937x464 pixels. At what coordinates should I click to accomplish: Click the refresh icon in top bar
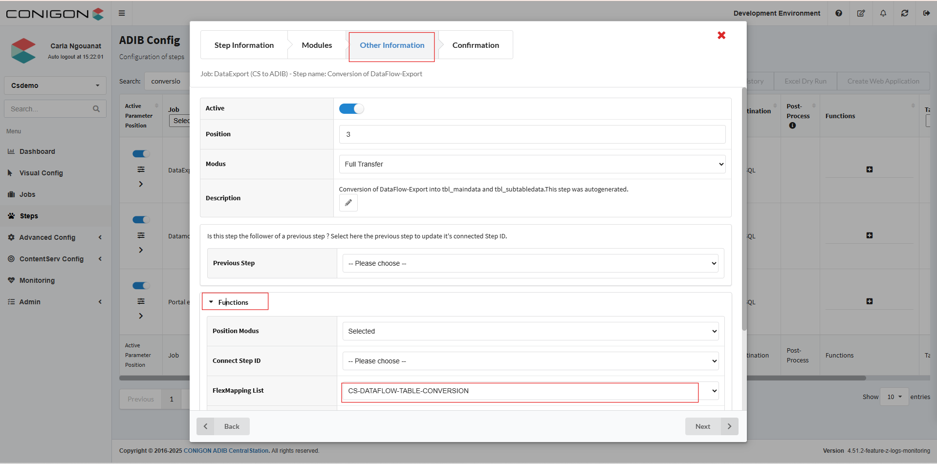[905, 13]
